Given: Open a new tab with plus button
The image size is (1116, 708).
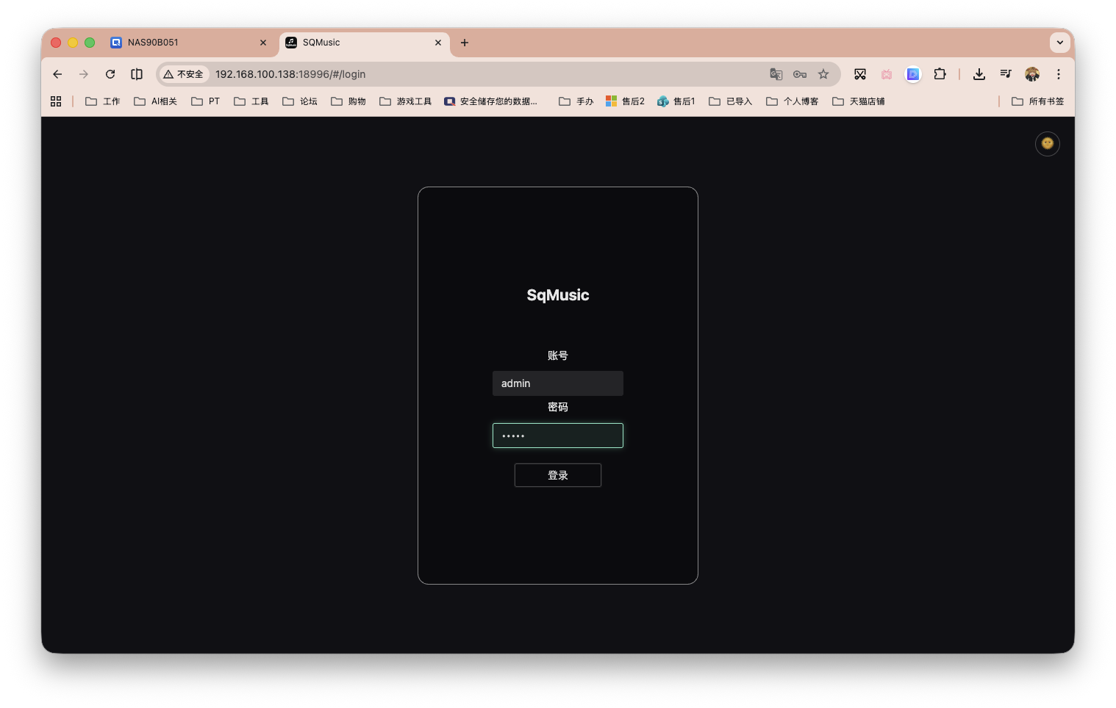Looking at the screenshot, I should 465,43.
